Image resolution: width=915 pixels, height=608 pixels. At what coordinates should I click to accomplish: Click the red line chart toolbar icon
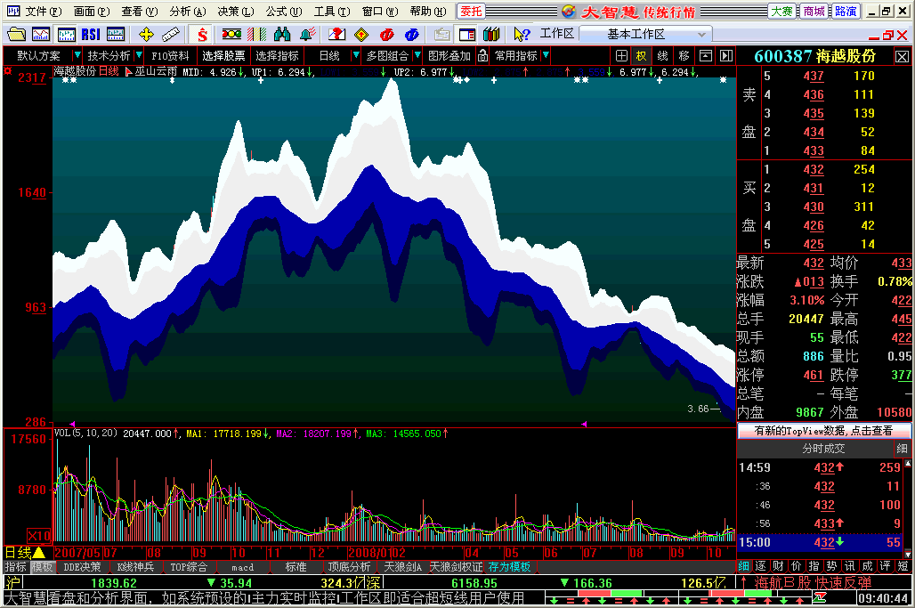[41, 35]
